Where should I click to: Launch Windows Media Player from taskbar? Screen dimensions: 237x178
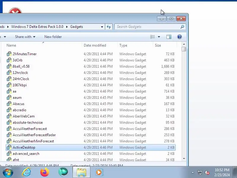click(x=100, y=172)
